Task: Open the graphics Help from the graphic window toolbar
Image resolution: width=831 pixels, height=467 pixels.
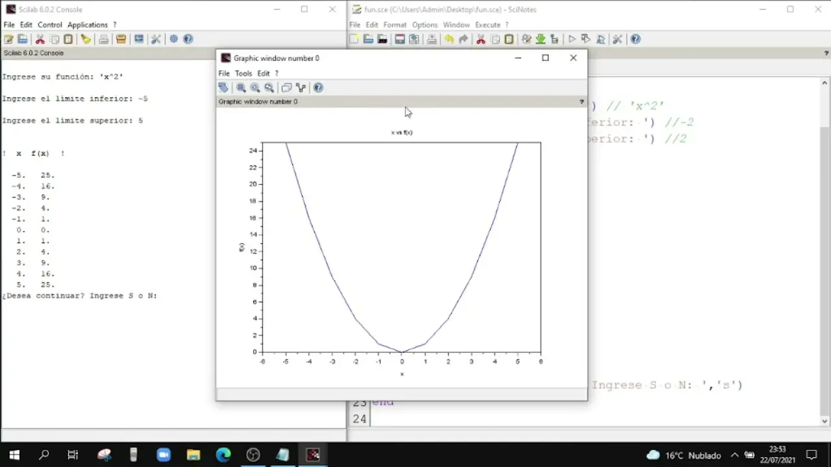Action: pyautogui.click(x=317, y=88)
